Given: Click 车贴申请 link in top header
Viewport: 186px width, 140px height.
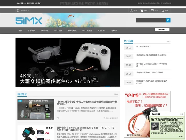Looking at the screenshot, I should click(x=141, y=3).
